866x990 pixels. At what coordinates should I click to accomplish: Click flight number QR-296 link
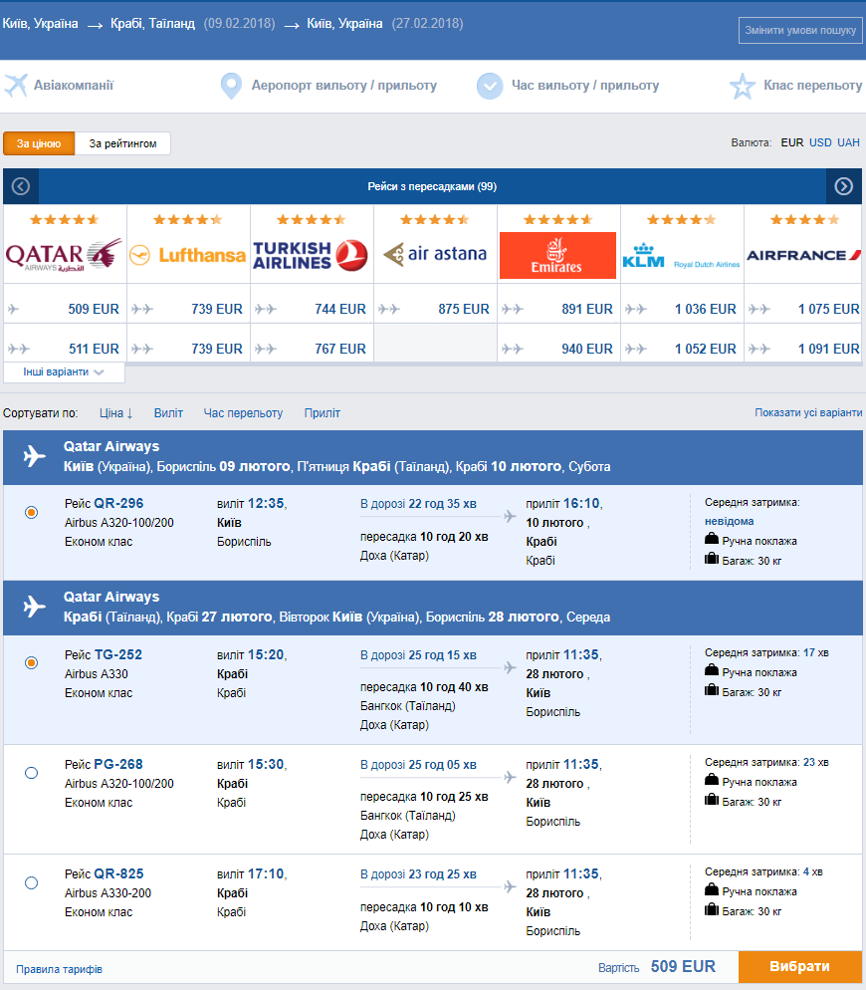[118, 503]
